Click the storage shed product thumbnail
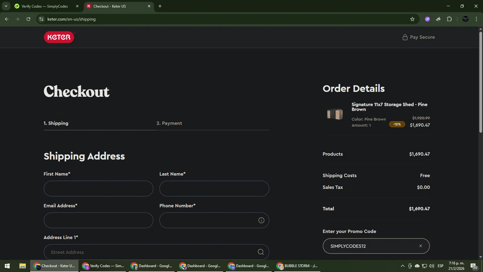This screenshot has height=272, width=483. [x=335, y=114]
